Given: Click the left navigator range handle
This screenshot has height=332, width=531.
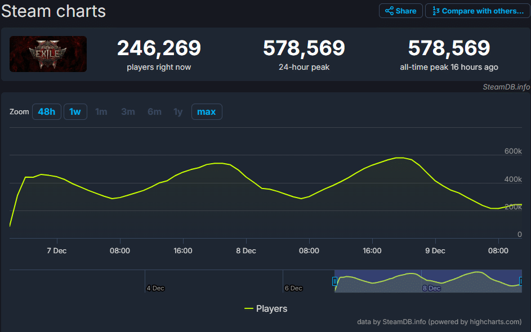Looking at the screenshot, I should [x=334, y=281].
